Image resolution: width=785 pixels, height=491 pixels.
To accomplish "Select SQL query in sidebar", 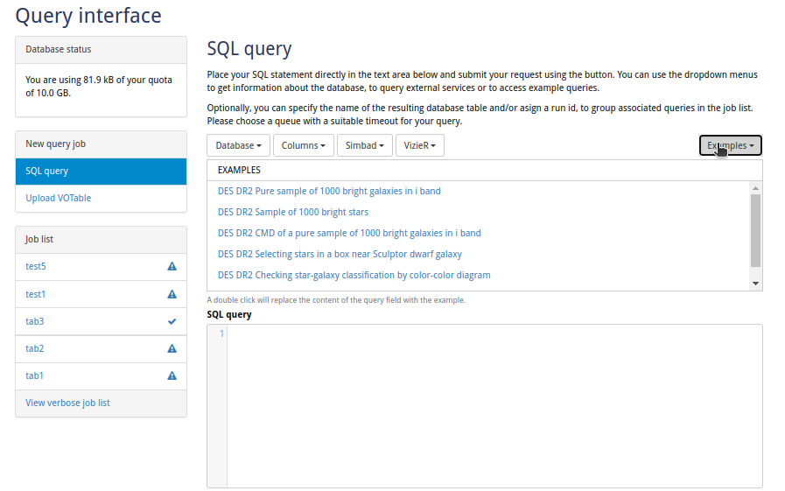I will tap(101, 172).
